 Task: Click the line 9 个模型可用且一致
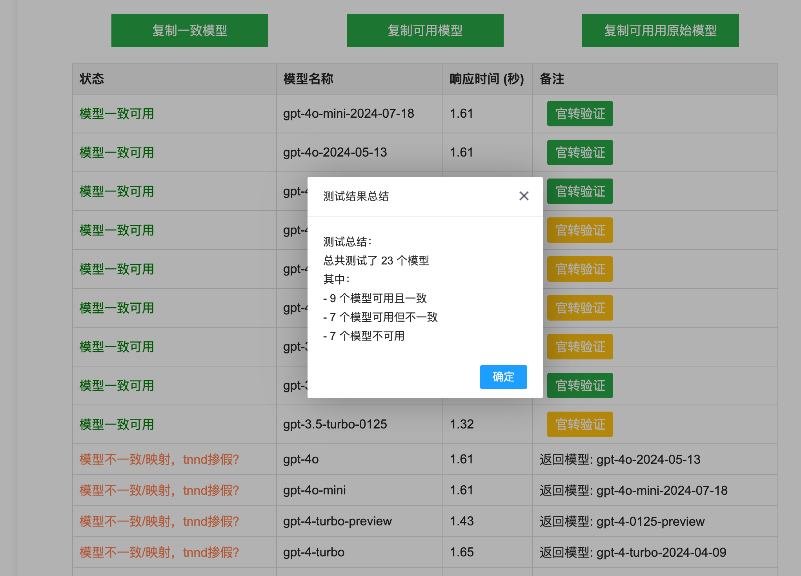(x=375, y=298)
